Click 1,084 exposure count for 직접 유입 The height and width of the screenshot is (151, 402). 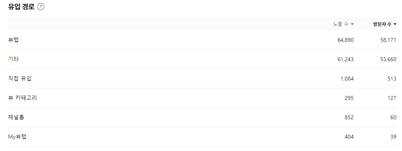(x=347, y=79)
